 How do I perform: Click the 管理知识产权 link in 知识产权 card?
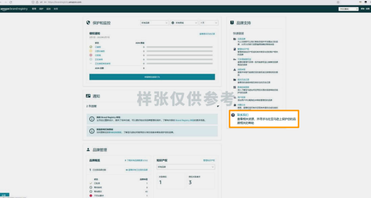209,161
